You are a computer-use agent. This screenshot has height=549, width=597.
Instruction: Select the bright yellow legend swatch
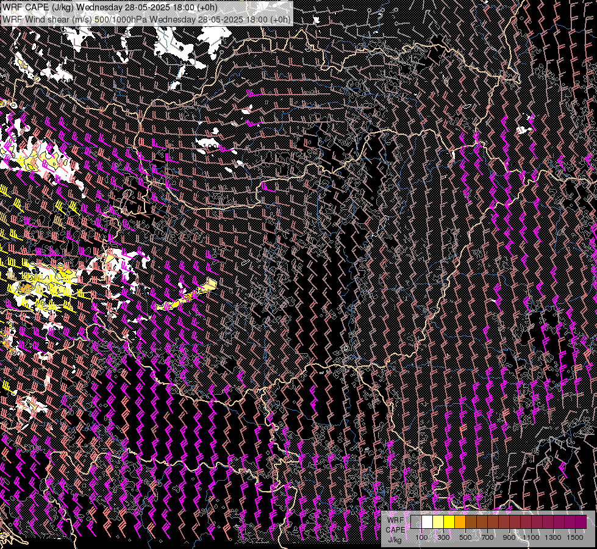click(x=449, y=522)
